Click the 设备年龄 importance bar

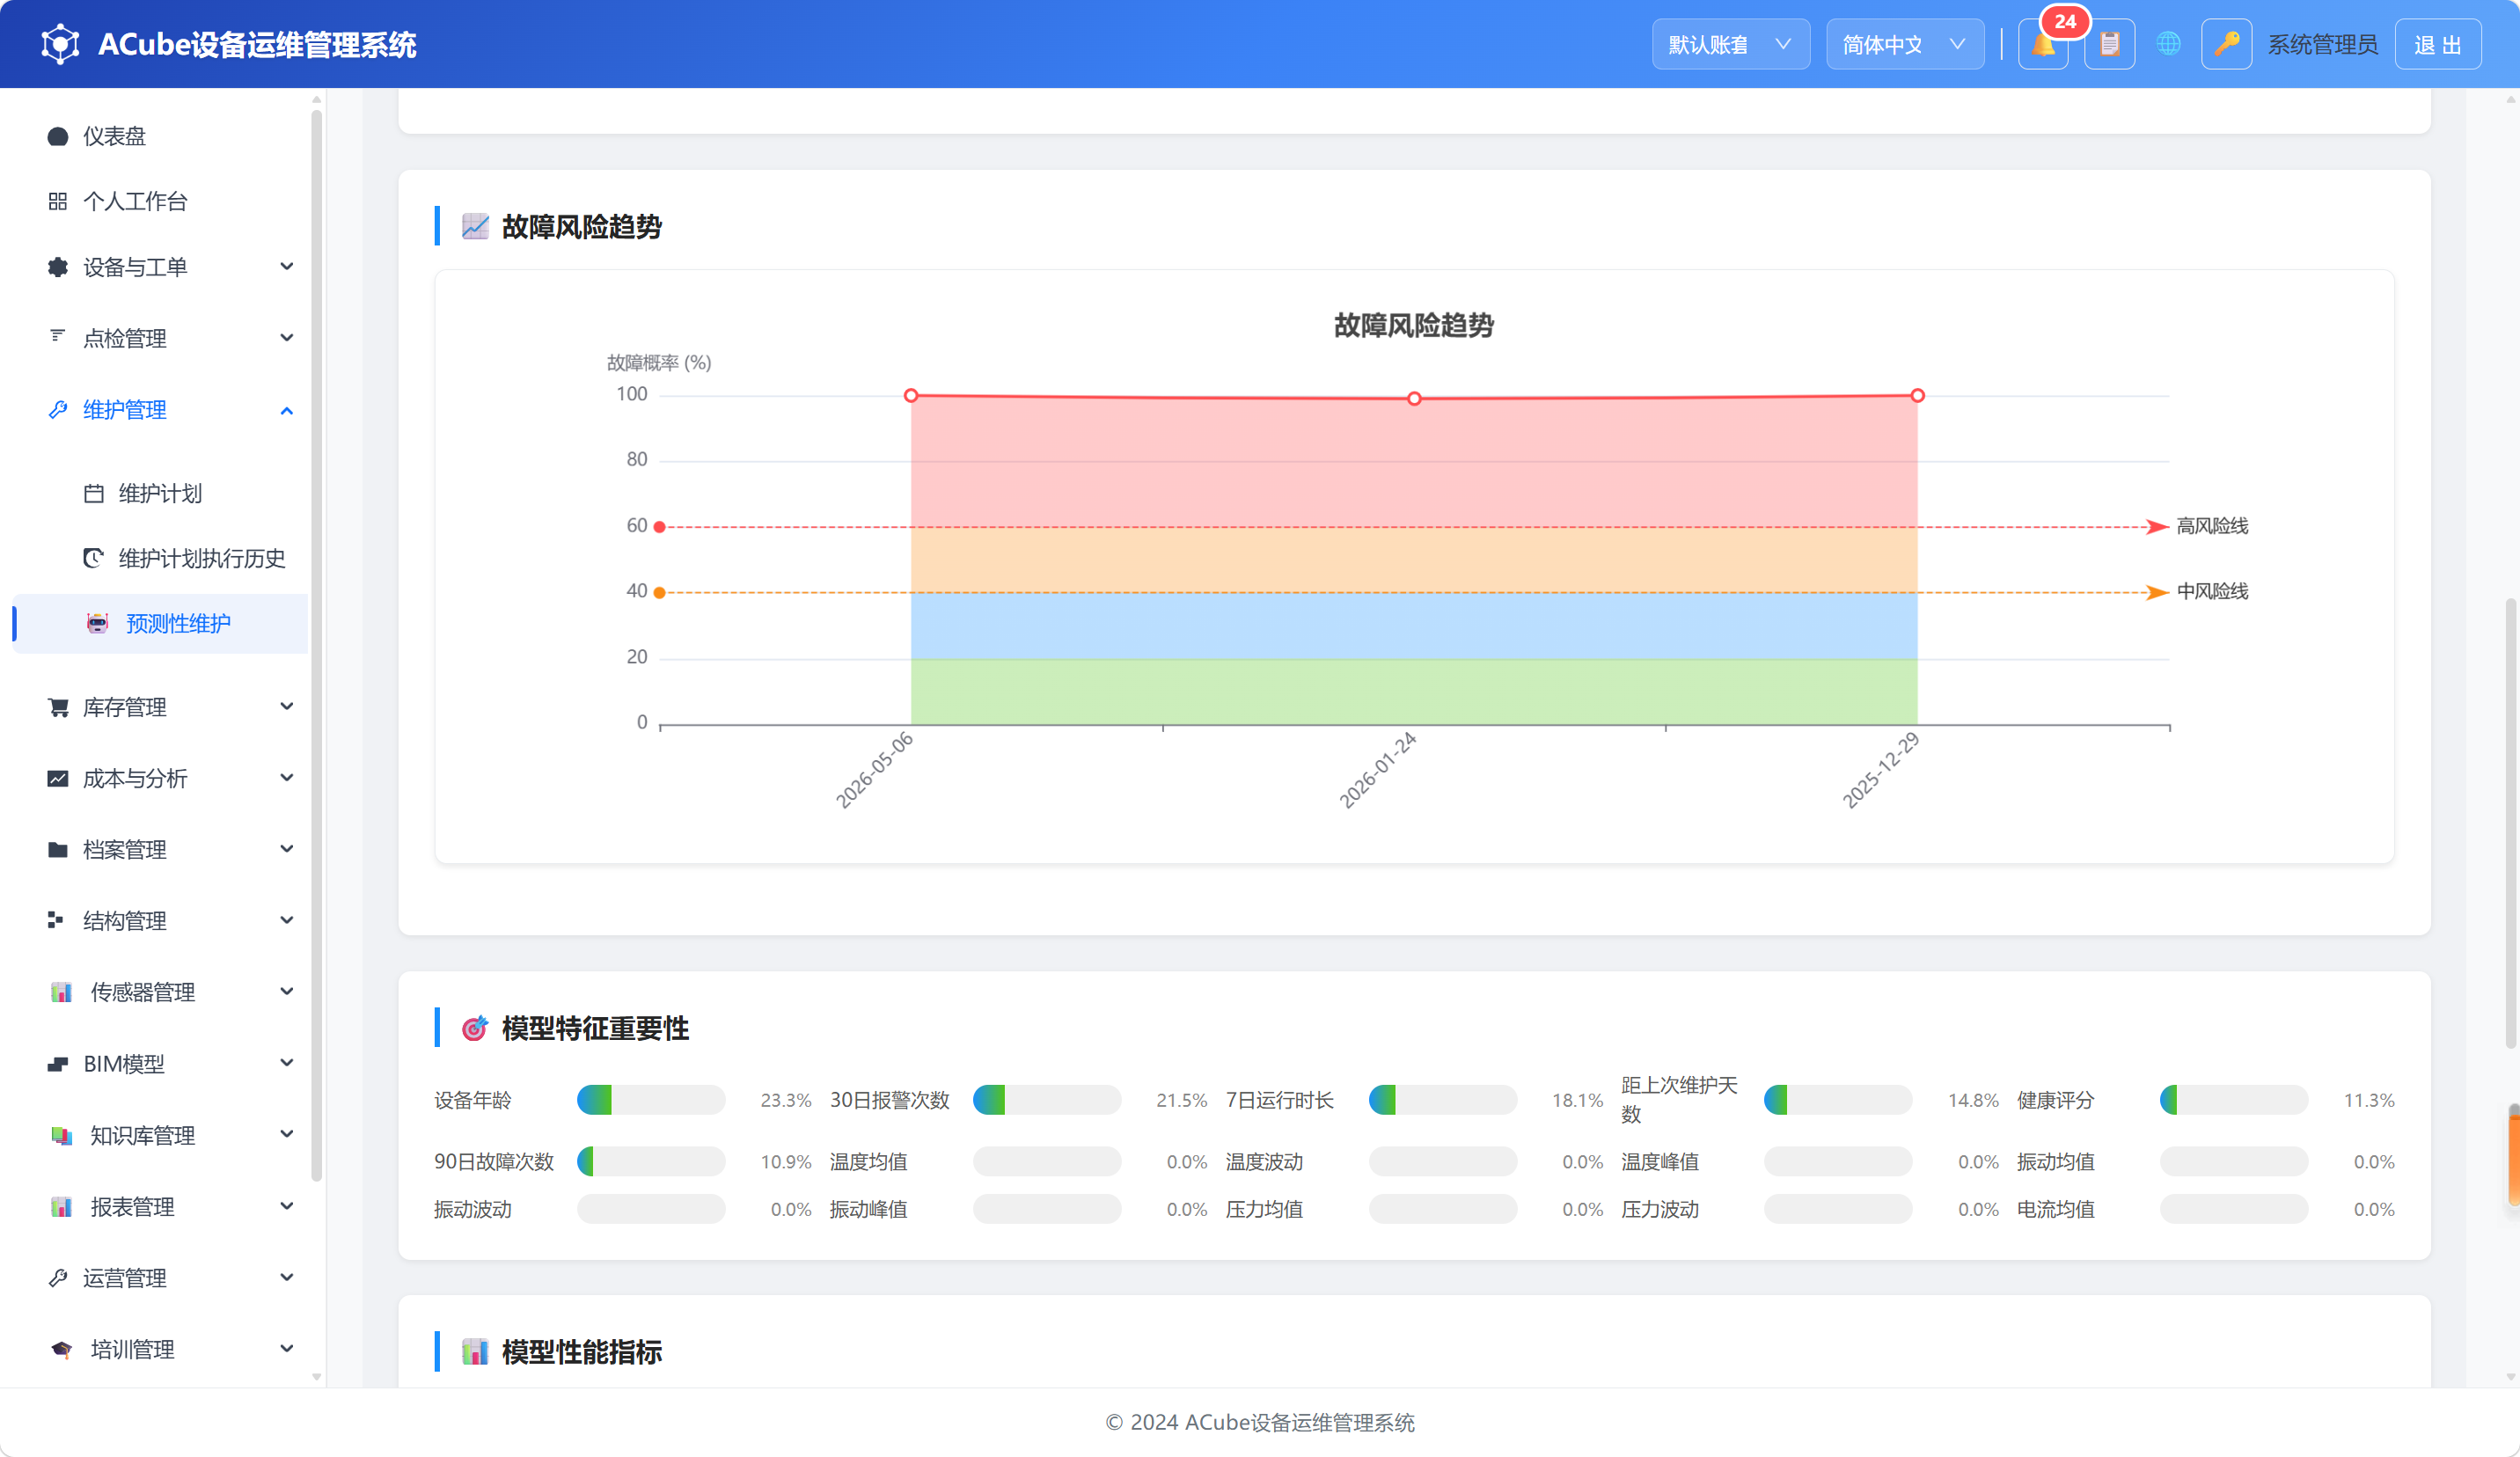pos(651,1100)
